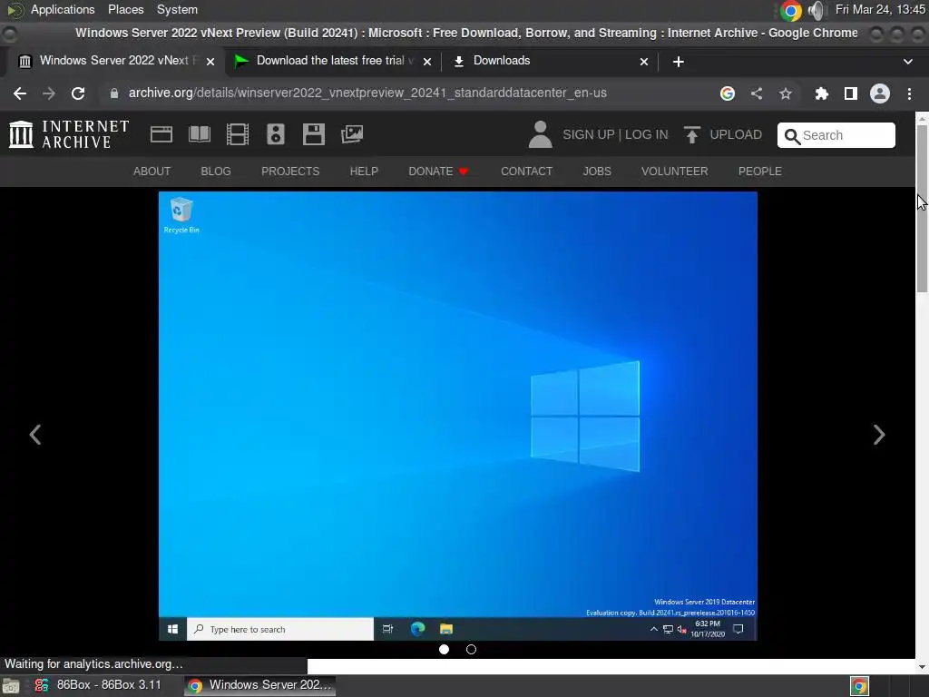Viewport: 929px width, 697px height.
Task: Open the Software floppy disk icon
Action: 313,134
